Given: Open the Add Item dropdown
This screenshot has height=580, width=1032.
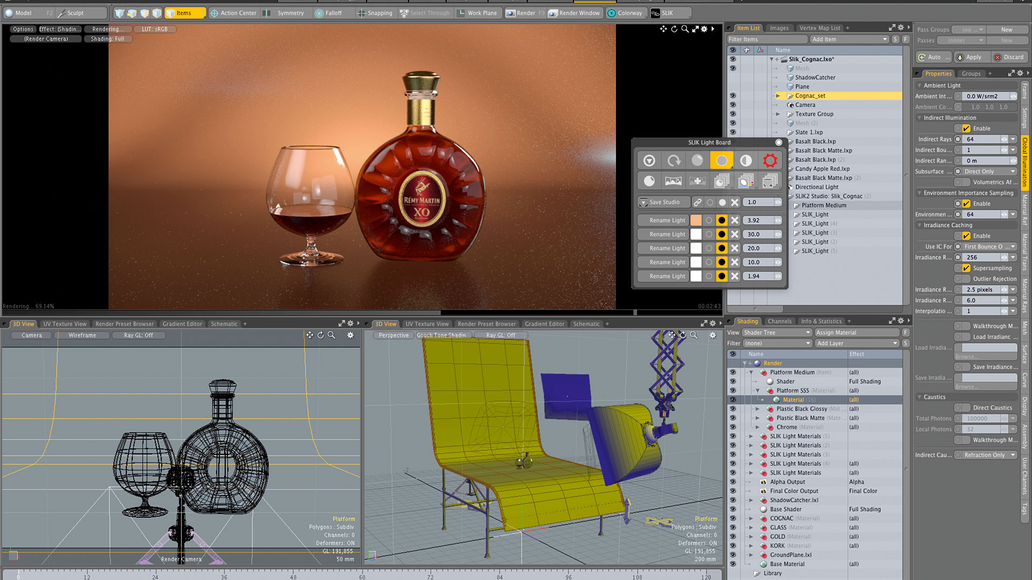Looking at the screenshot, I should pyautogui.click(x=850, y=39).
